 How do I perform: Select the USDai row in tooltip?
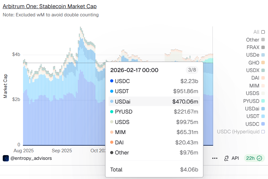(x=154, y=102)
